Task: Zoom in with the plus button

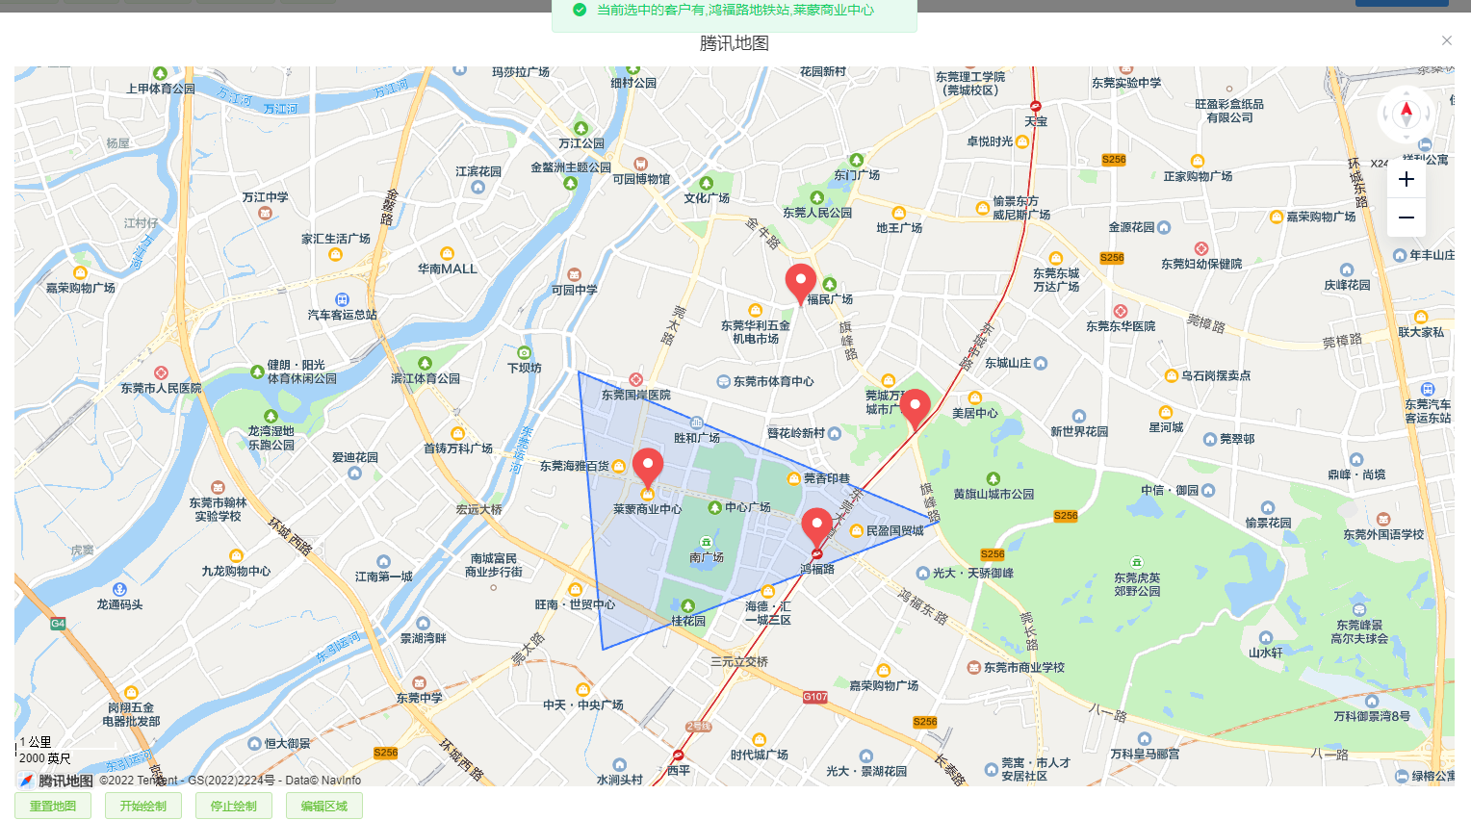Action: [1406, 179]
